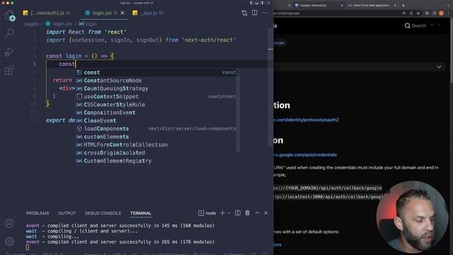The width and height of the screenshot is (453, 255).
Task: Open the Search view in VS Code
Action: [x=9, y=33]
